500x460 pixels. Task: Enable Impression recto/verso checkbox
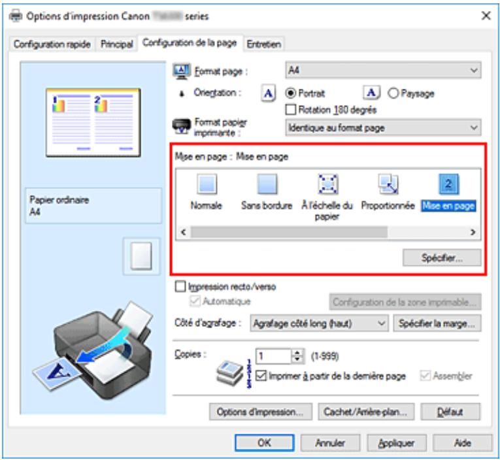click(180, 286)
